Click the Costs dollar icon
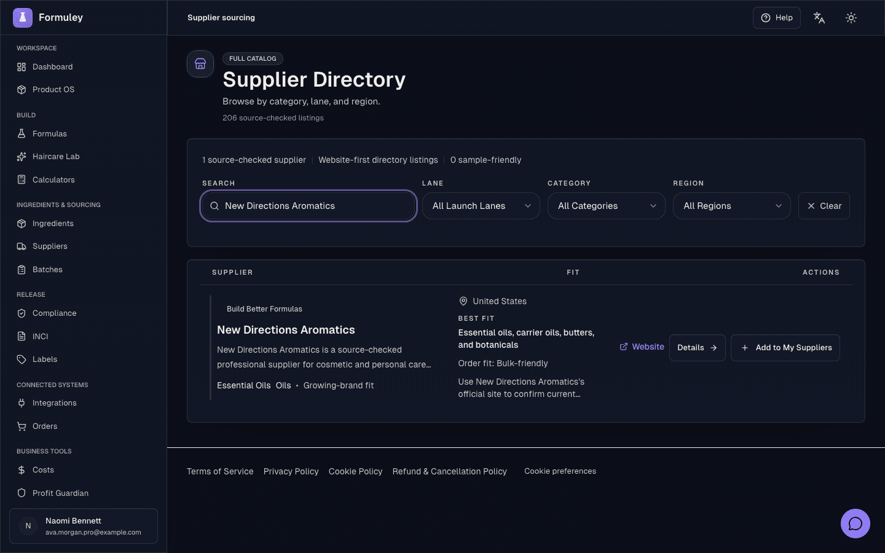The height and width of the screenshot is (553, 885). point(22,470)
